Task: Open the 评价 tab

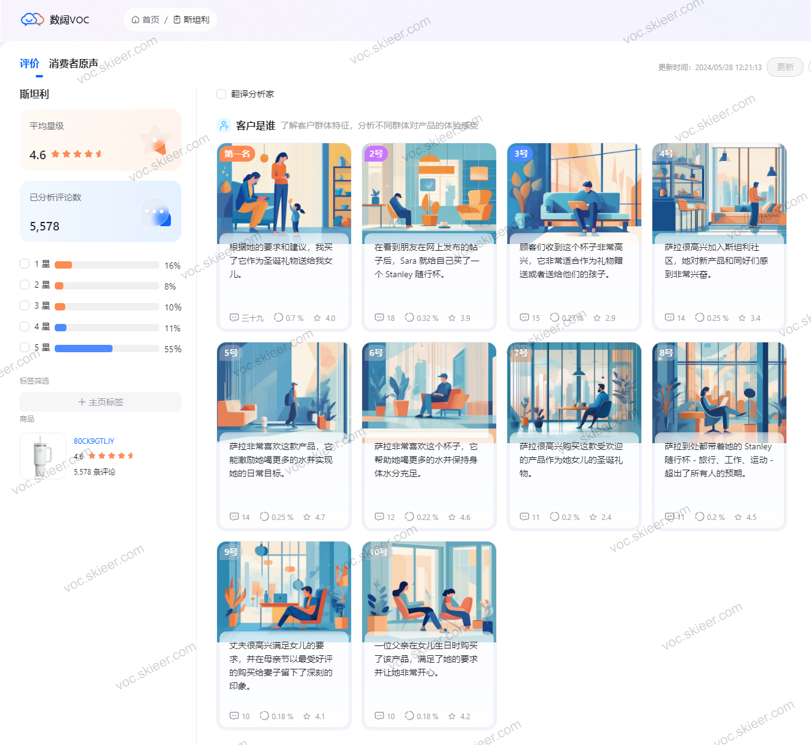Action: pyautogui.click(x=29, y=63)
